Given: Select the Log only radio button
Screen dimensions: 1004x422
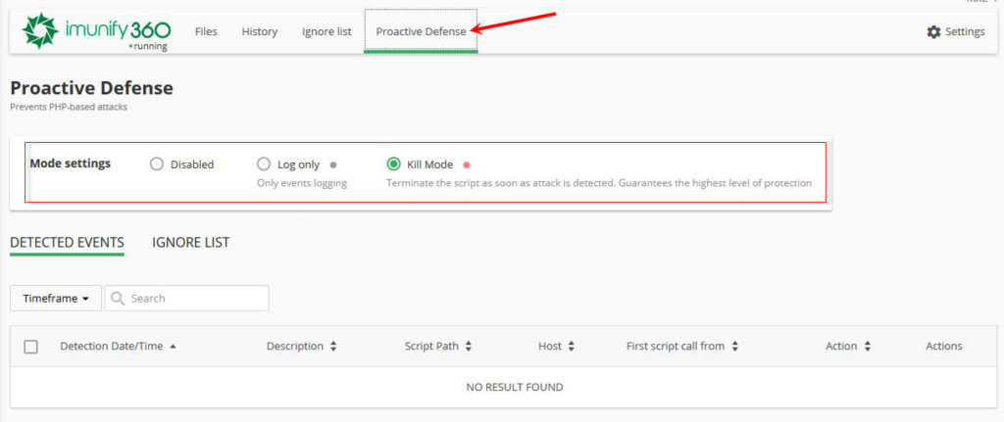Looking at the screenshot, I should click(263, 164).
